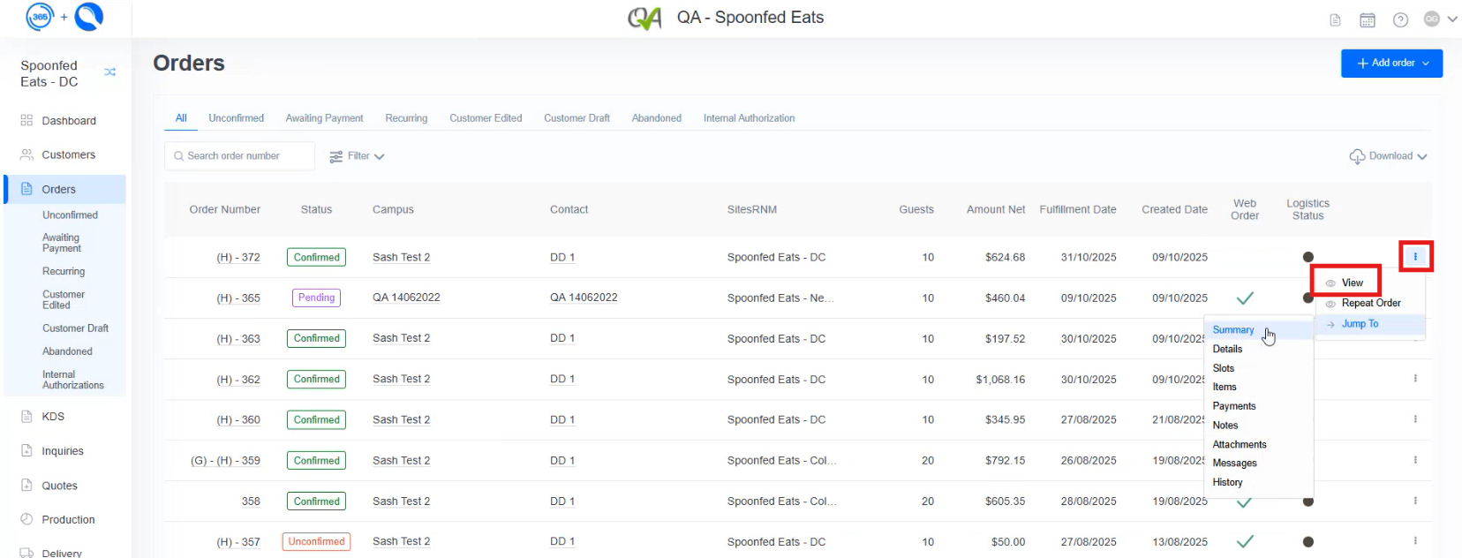Expand the Filter dropdown
Viewport: 1462px width, 558px height.
(357, 155)
